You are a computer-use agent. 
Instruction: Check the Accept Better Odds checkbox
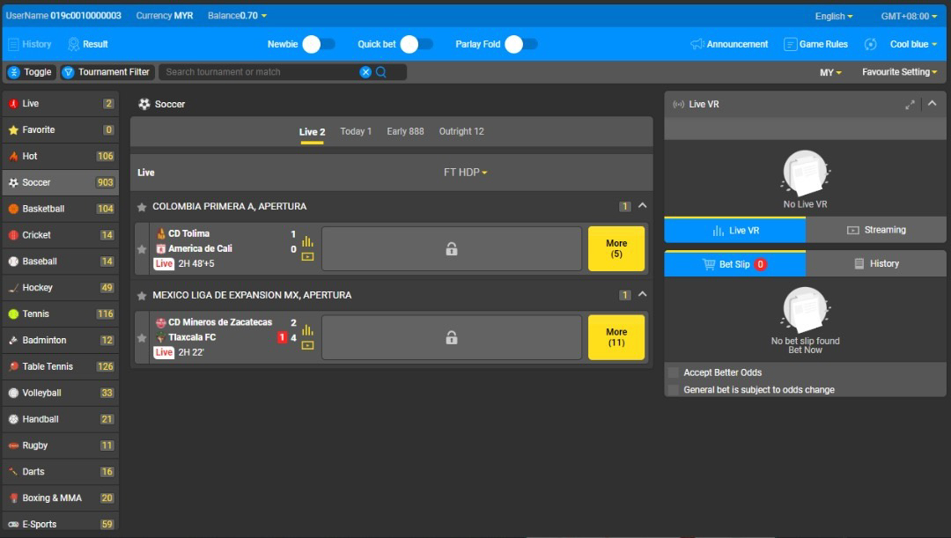(674, 372)
